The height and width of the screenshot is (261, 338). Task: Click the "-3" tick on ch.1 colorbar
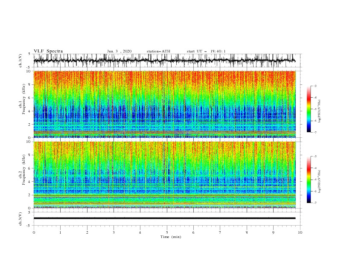315,86
